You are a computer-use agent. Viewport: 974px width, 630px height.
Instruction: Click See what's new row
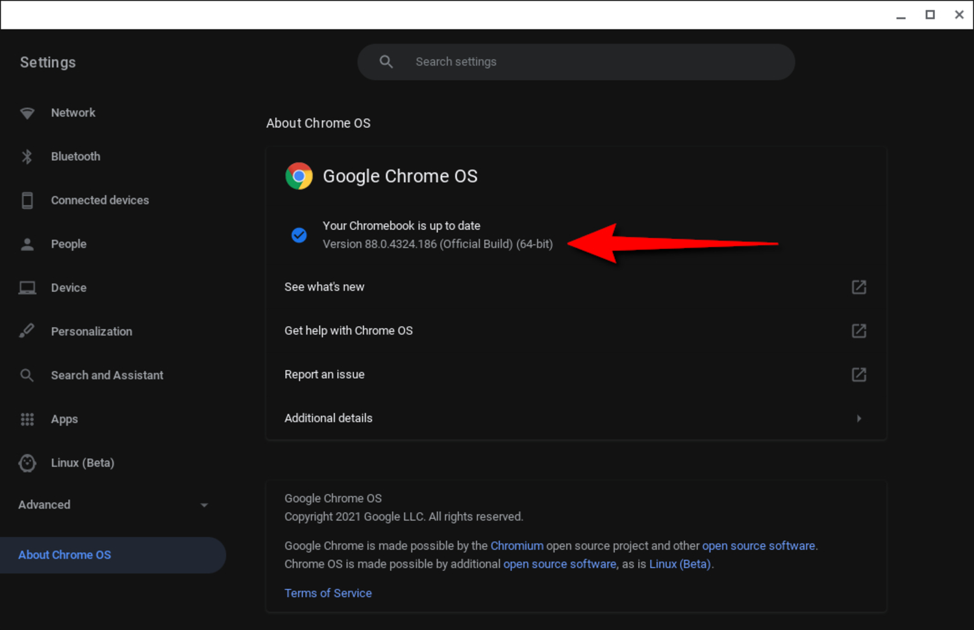click(576, 287)
